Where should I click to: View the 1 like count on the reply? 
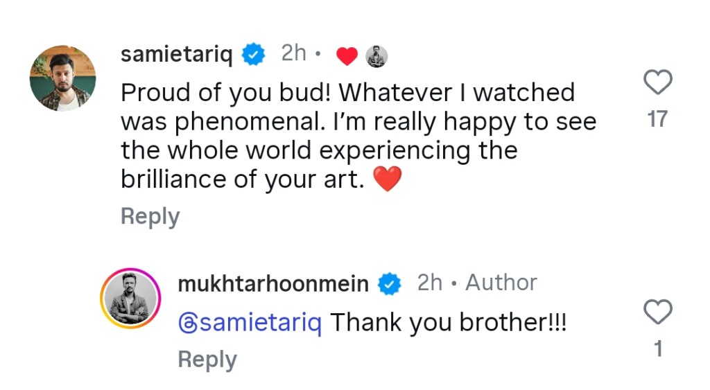[658, 349]
